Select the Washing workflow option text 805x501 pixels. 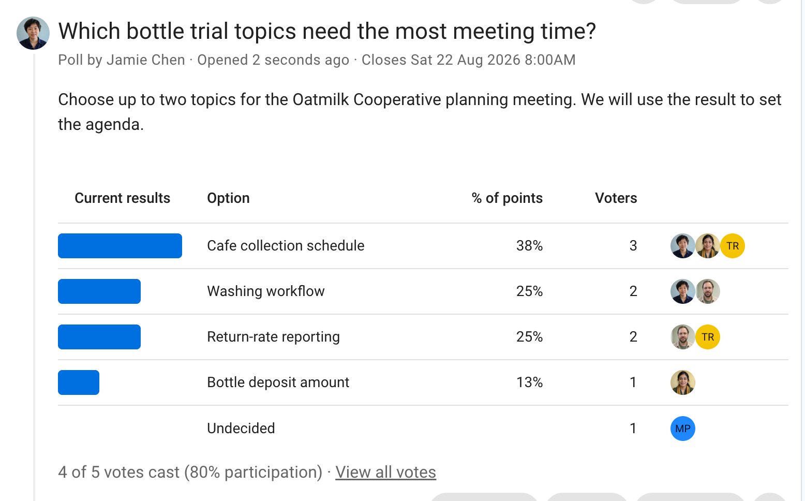click(266, 291)
